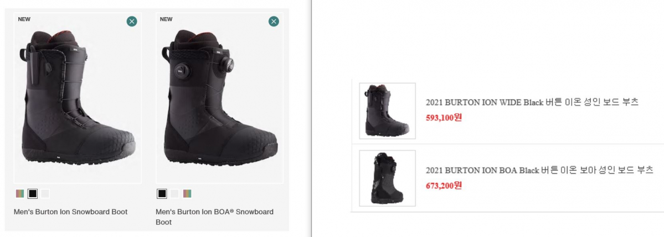
Task: Open Men's Burton Ion Snowboard Boot link
Action: 70,212
